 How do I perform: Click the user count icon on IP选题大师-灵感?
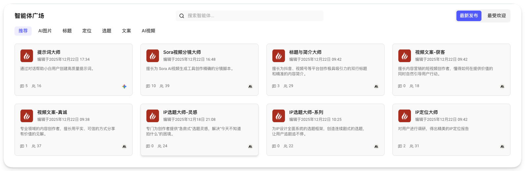160,146
